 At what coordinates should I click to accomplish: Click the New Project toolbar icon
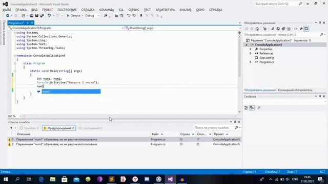click(23, 16)
